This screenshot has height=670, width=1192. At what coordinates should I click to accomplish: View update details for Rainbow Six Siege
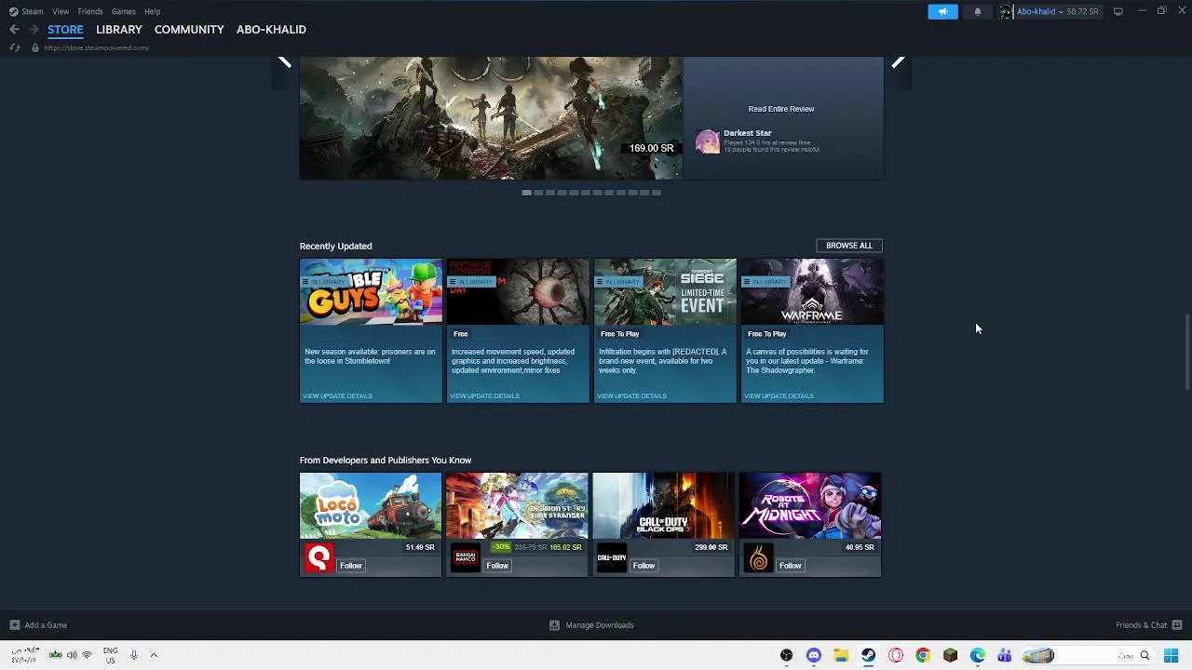click(x=631, y=396)
